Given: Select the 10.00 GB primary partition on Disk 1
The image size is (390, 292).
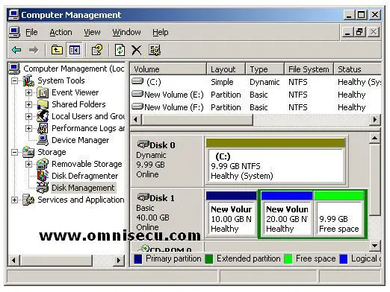Looking at the screenshot, I should (x=232, y=214).
